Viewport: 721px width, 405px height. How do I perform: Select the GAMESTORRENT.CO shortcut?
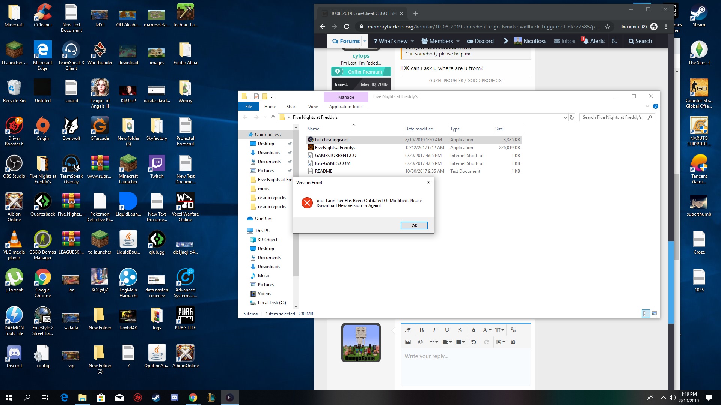point(413,156)
